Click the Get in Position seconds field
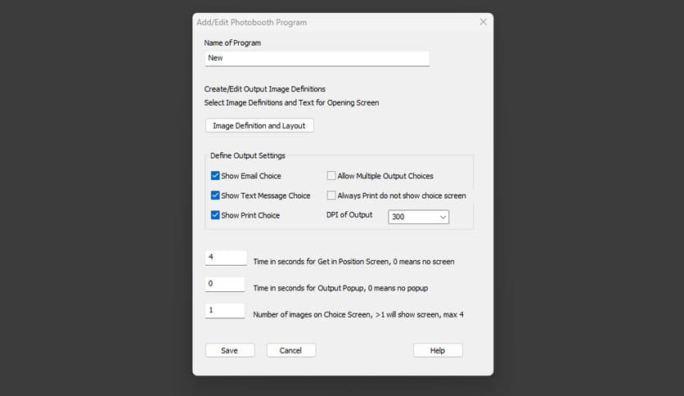This screenshot has width=684, height=396. (x=225, y=258)
